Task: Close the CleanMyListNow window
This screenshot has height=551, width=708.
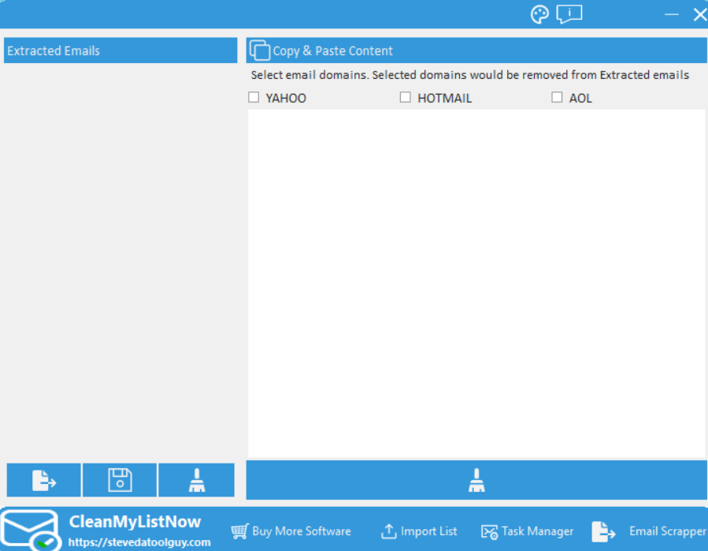Action: [x=699, y=14]
